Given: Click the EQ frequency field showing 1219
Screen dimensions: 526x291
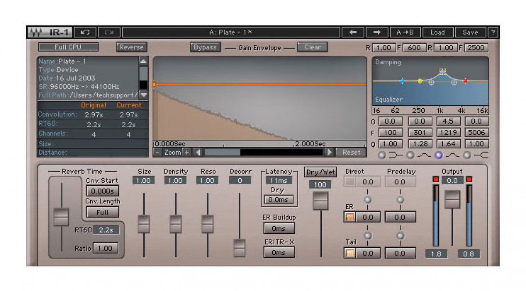Looking at the screenshot, I should [x=448, y=132].
